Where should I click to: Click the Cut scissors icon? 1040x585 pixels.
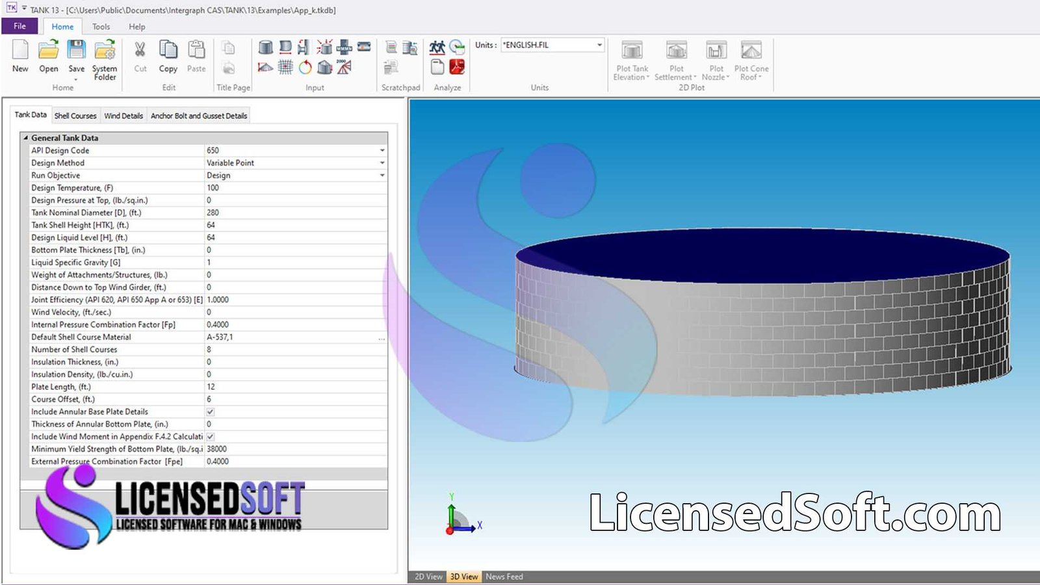140,51
